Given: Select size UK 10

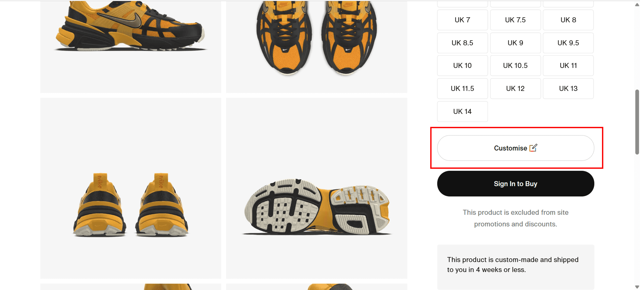Looking at the screenshot, I should pos(462,66).
